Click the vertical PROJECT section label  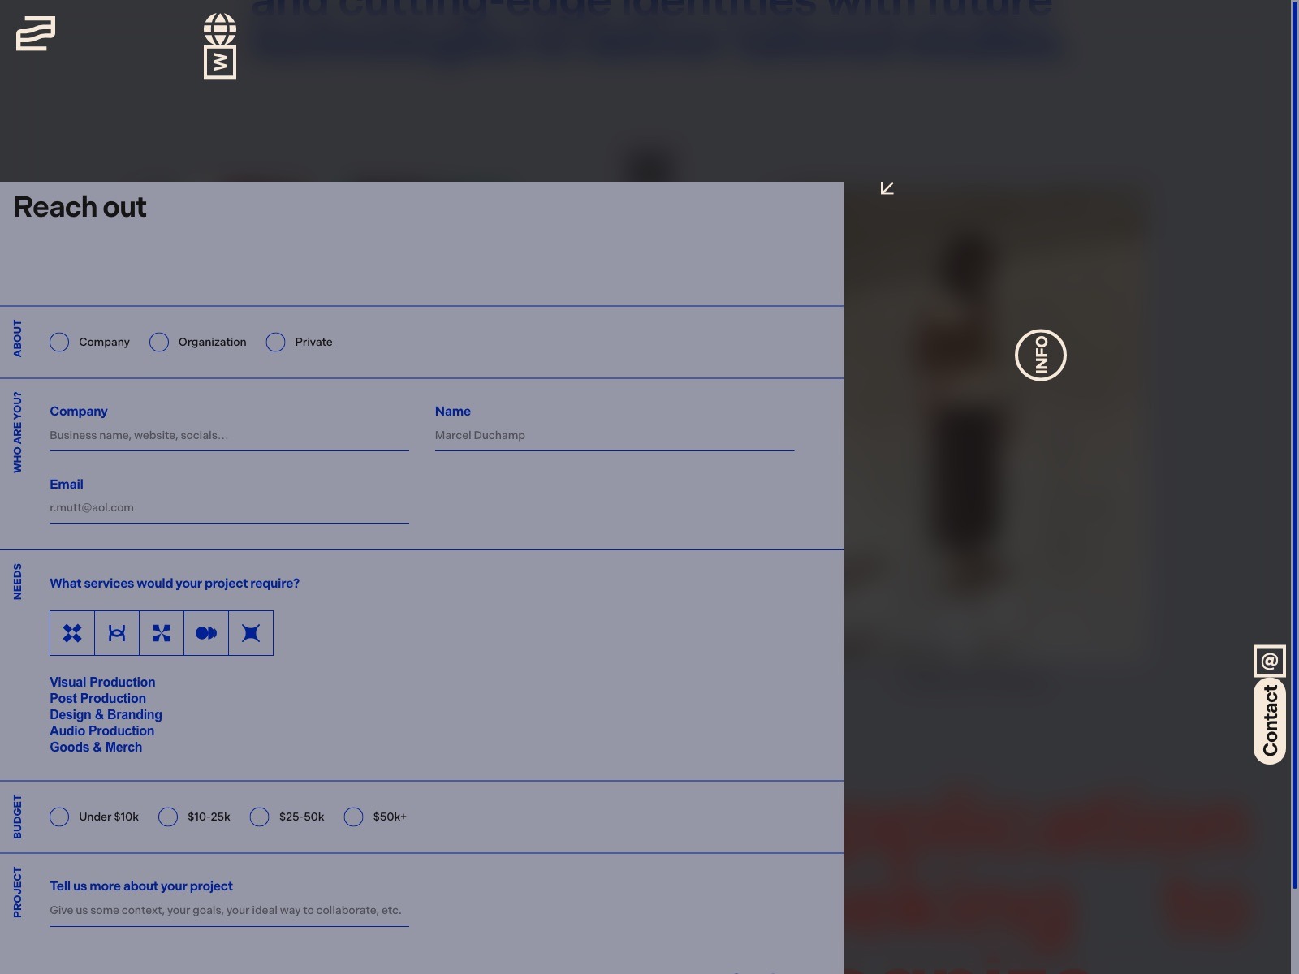18,892
